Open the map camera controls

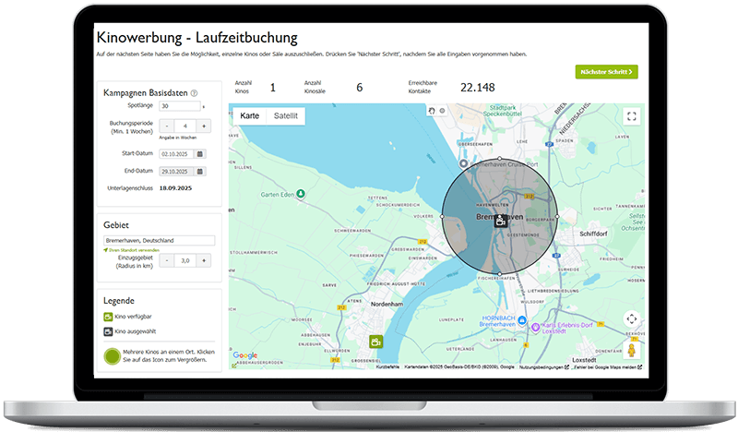click(x=632, y=318)
